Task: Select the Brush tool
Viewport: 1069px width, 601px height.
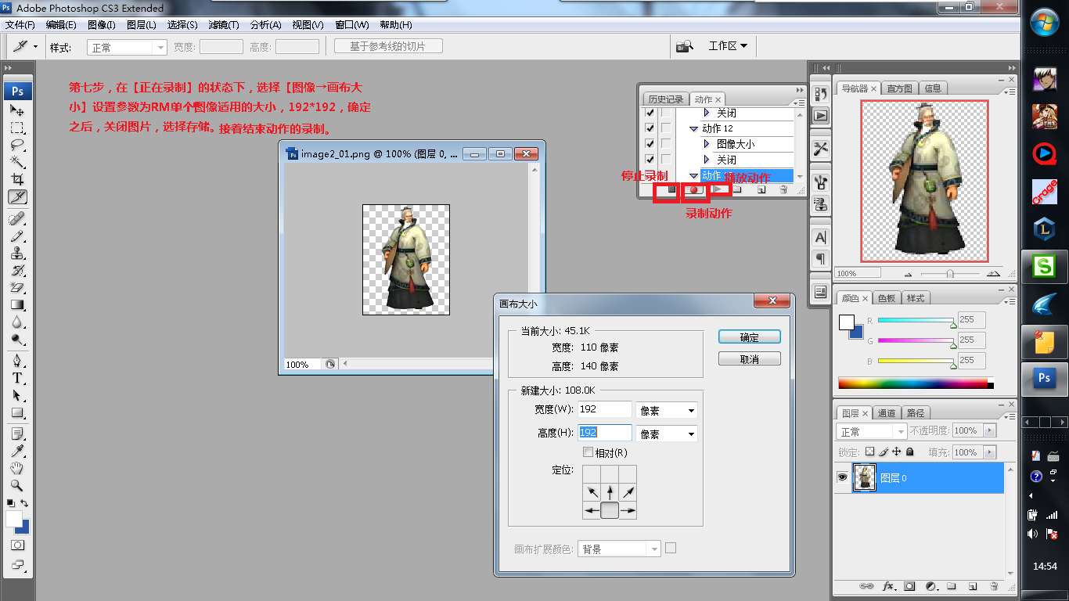Action: [x=17, y=236]
